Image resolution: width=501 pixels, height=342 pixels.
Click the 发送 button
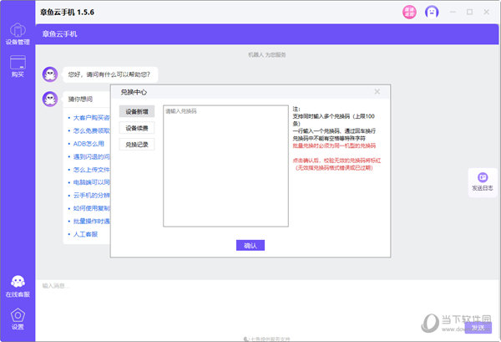pos(478,328)
